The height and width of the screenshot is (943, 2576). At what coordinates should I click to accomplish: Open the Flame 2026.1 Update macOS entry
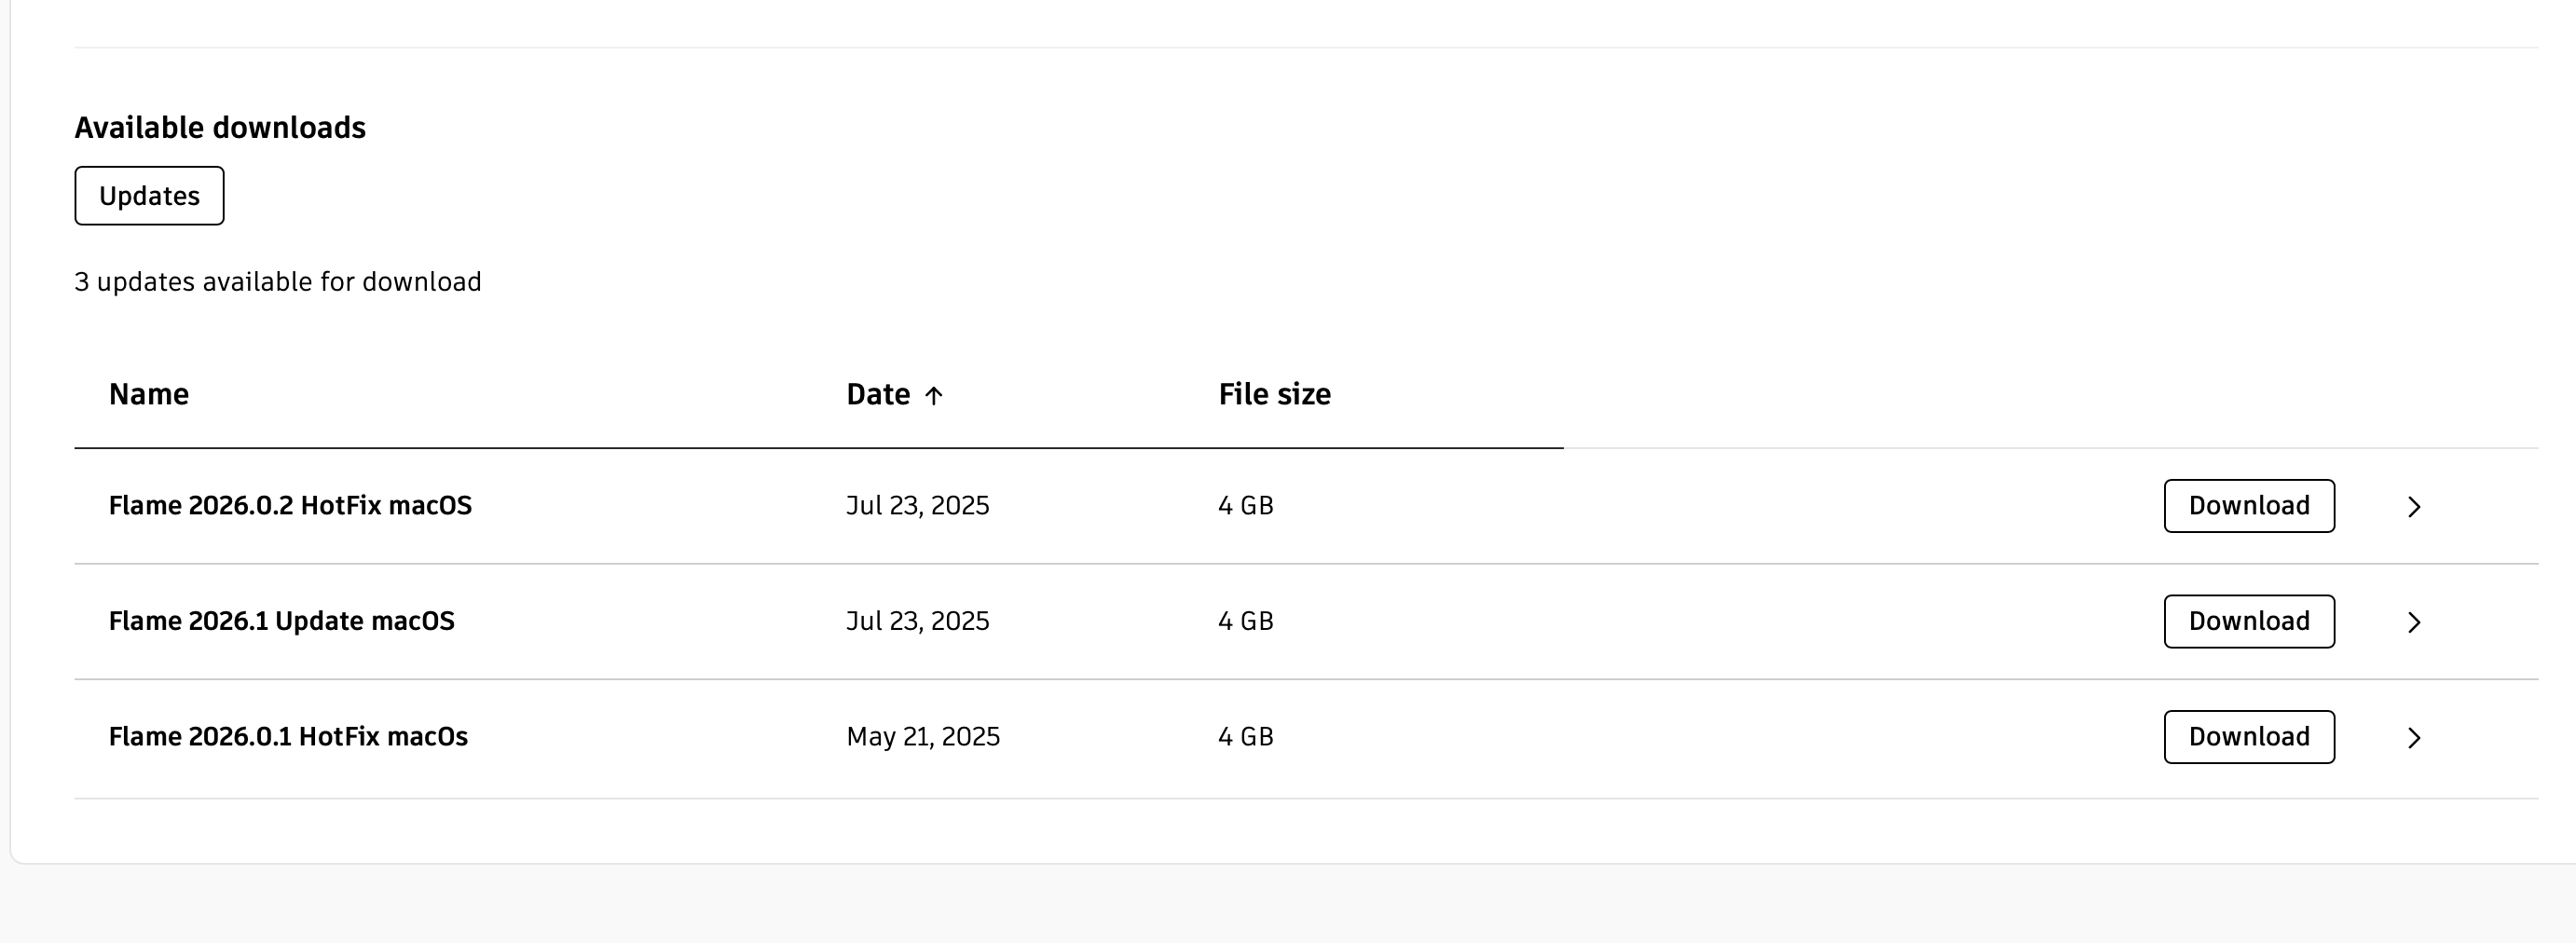(281, 621)
